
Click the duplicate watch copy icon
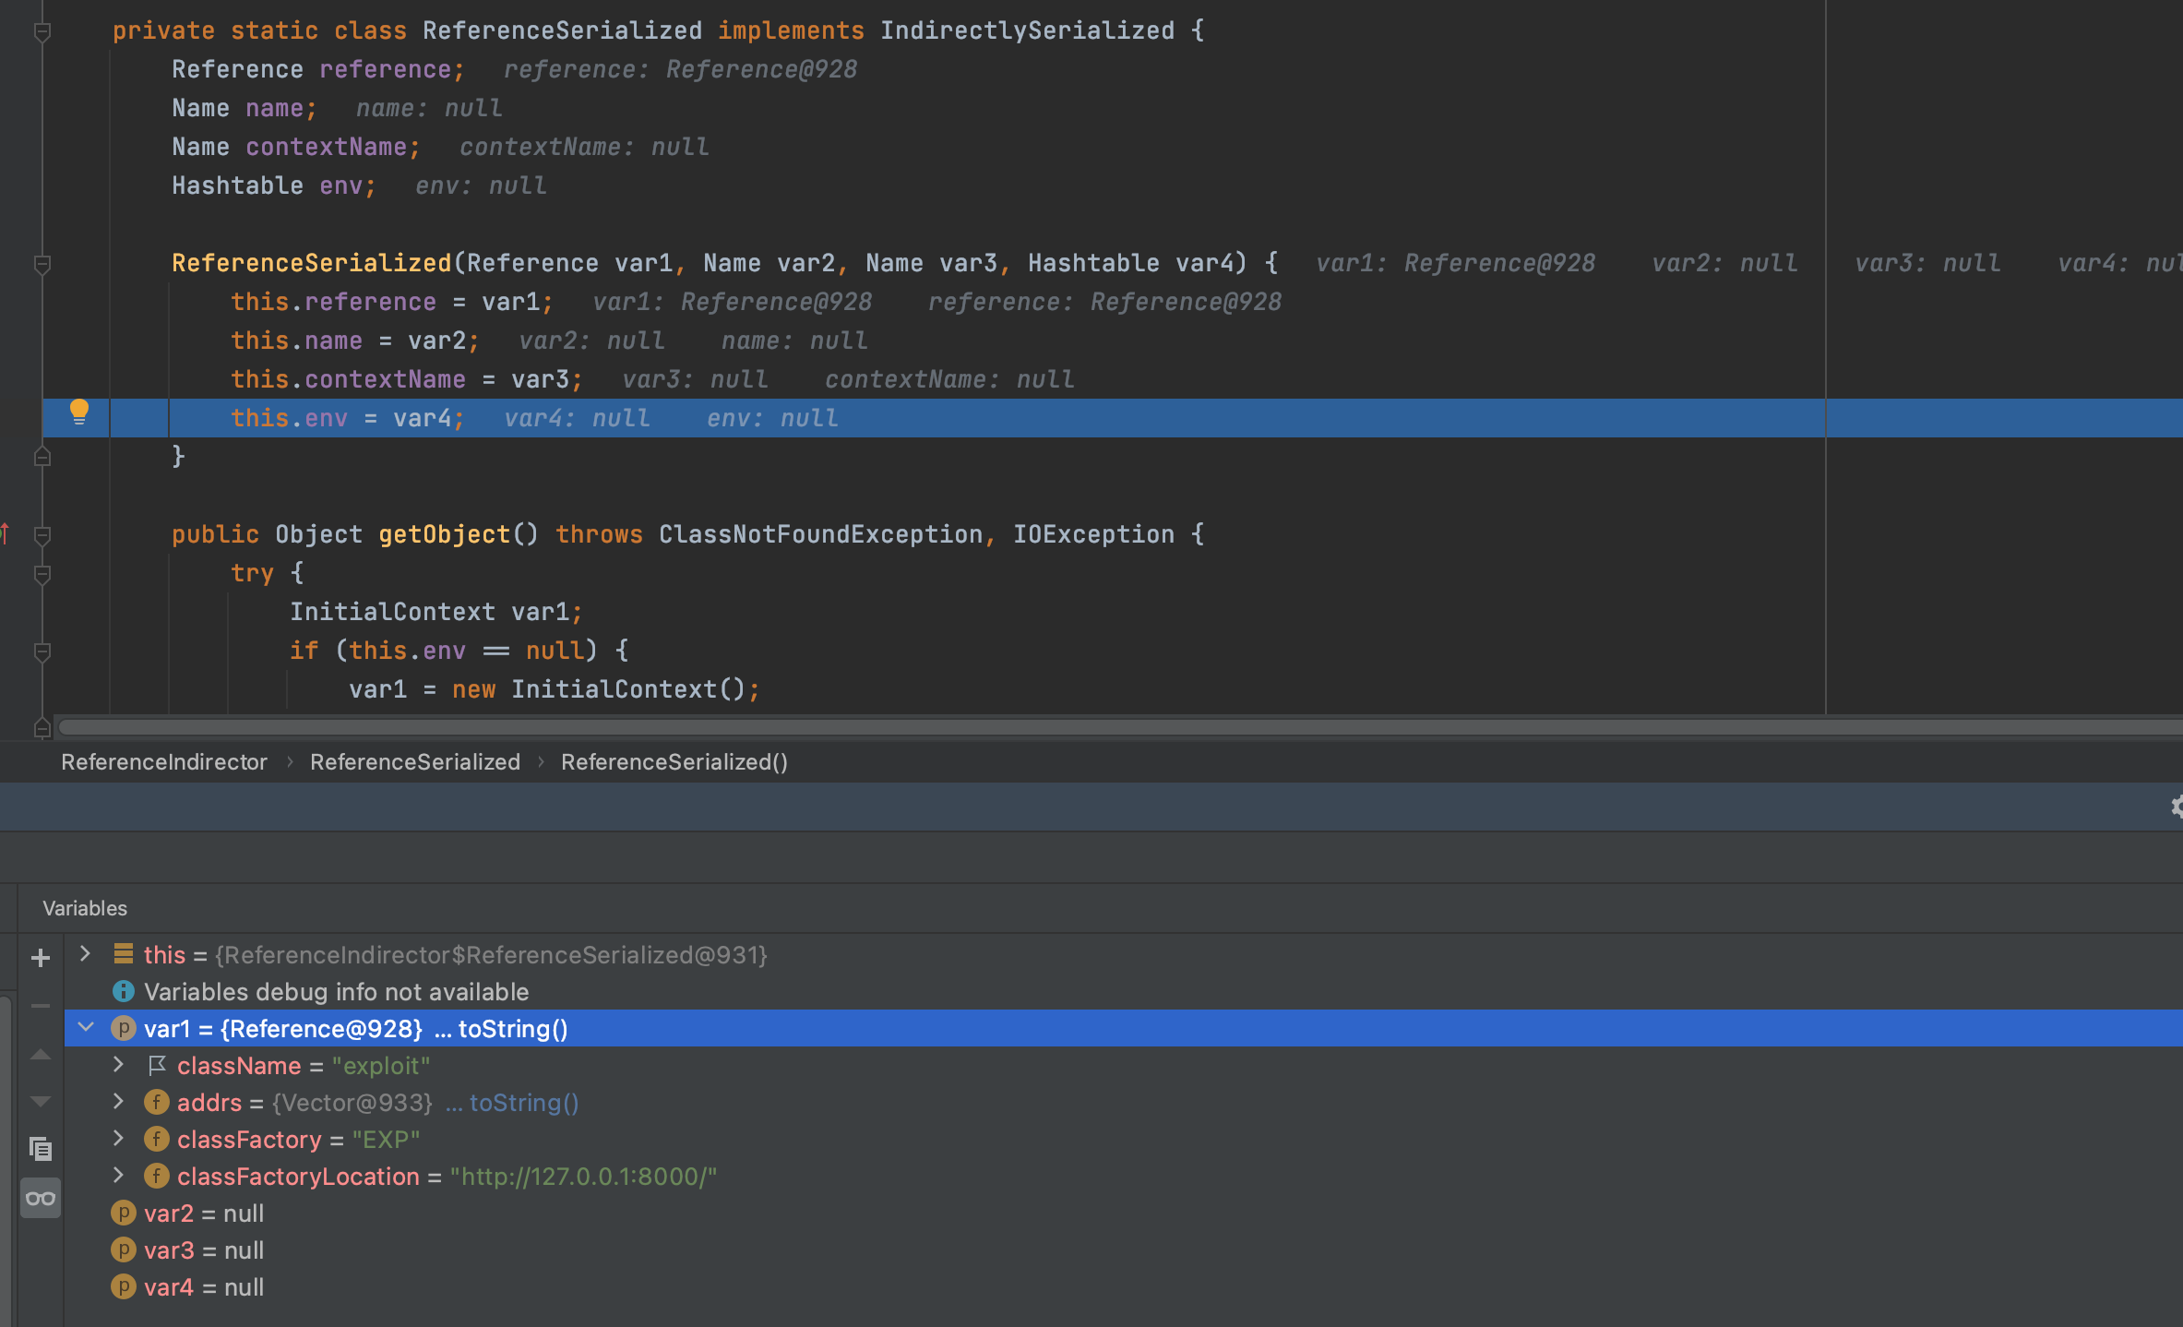click(41, 1149)
